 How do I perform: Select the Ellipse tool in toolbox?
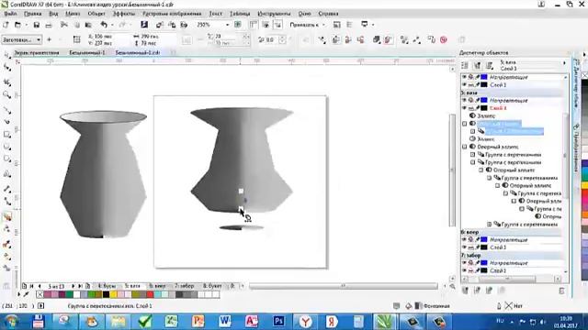click(6, 147)
